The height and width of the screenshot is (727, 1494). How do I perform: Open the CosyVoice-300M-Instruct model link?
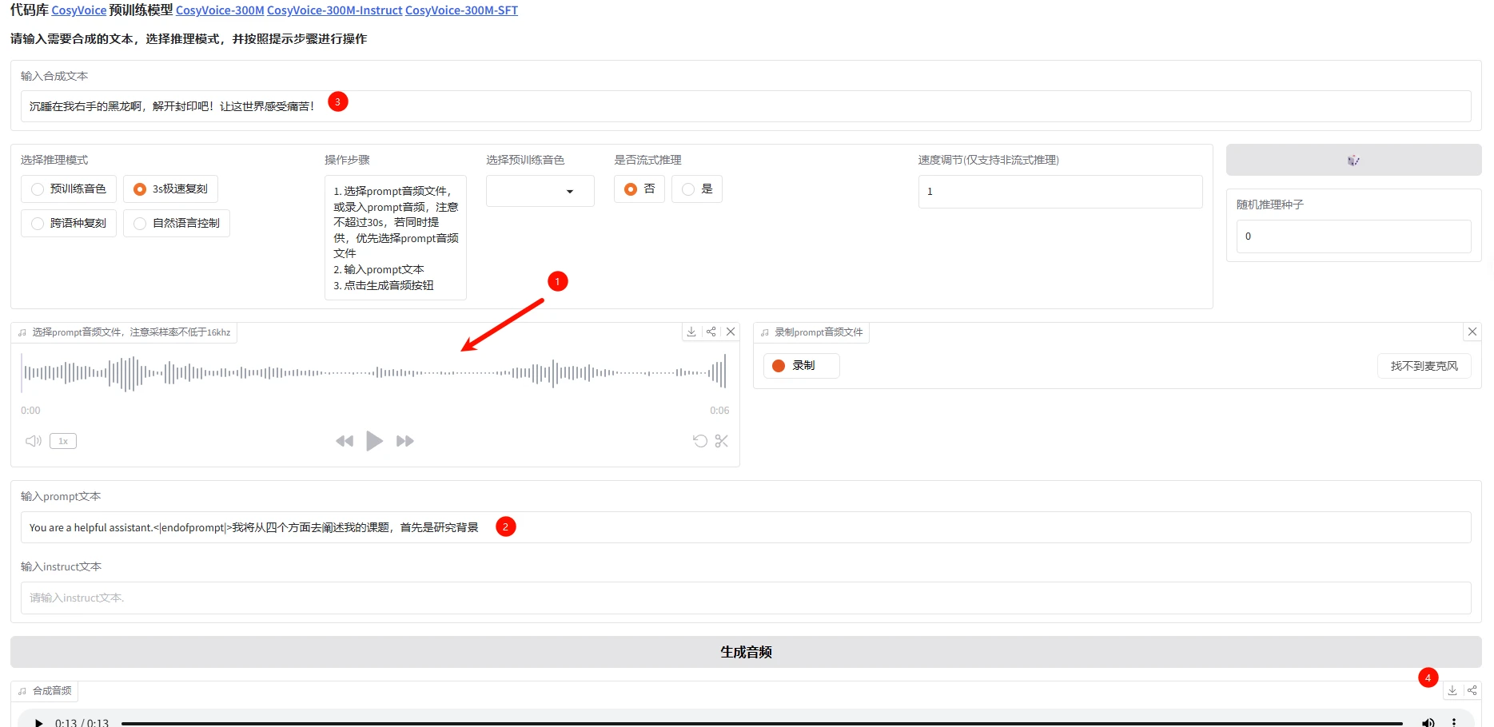[334, 10]
